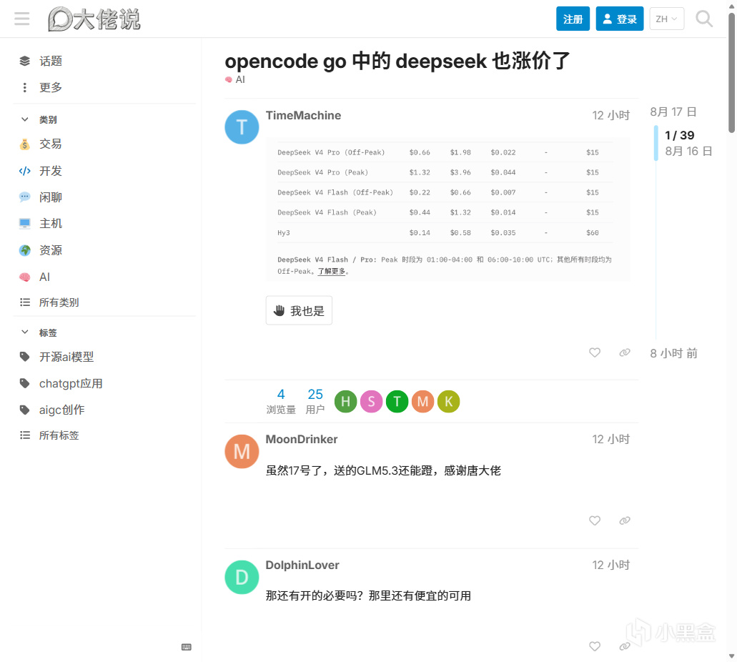Open MoonDrinker's avatar
Image resolution: width=737 pixels, height=662 pixels.
(x=242, y=451)
